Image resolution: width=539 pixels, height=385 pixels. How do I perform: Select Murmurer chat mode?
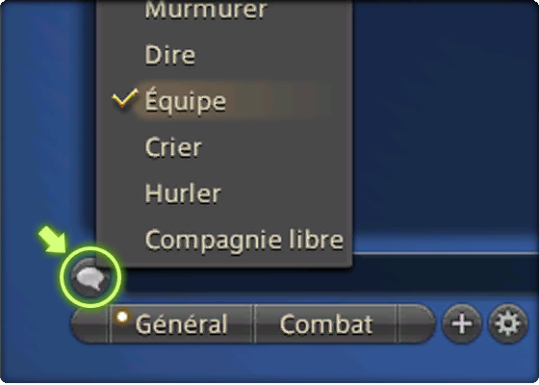point(206,10)
